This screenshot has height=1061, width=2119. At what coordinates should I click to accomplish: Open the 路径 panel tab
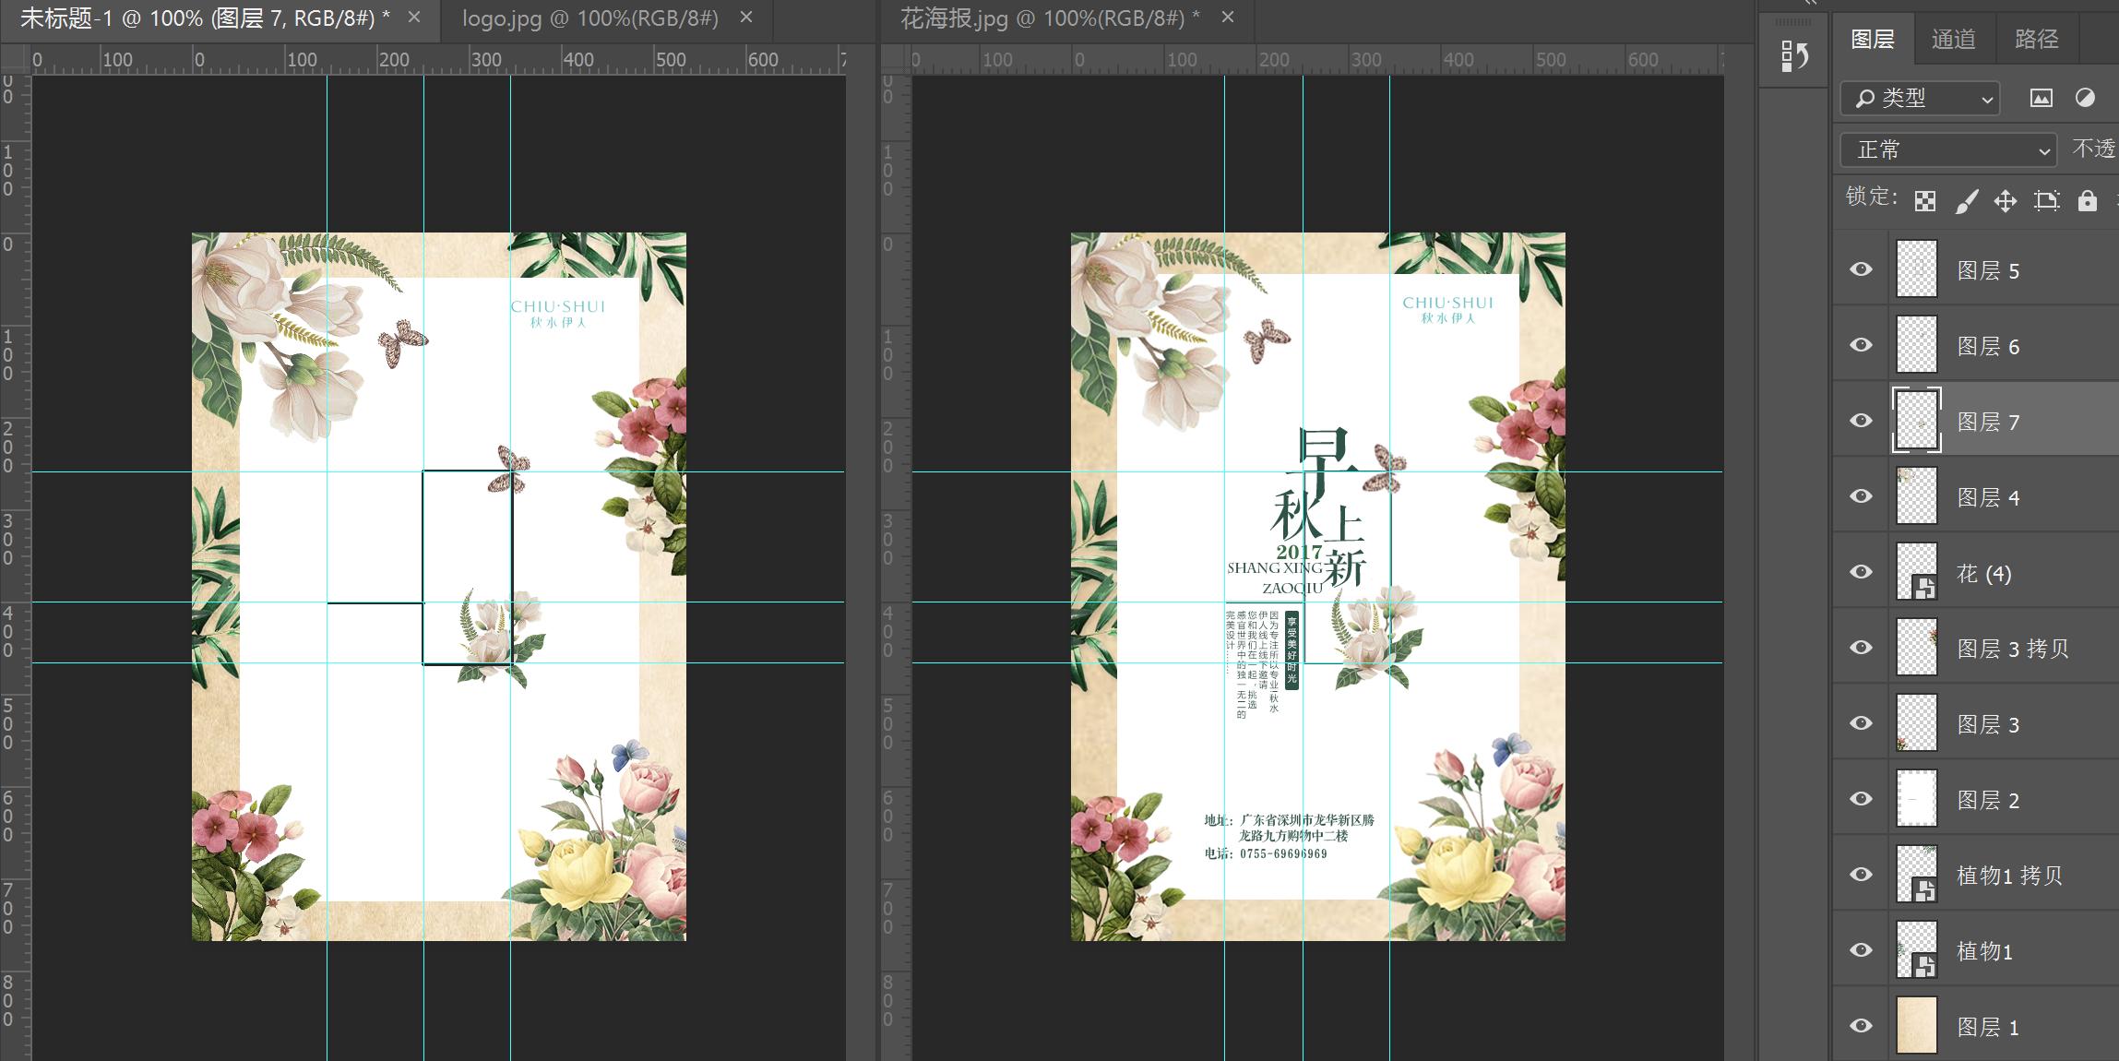2036,39
